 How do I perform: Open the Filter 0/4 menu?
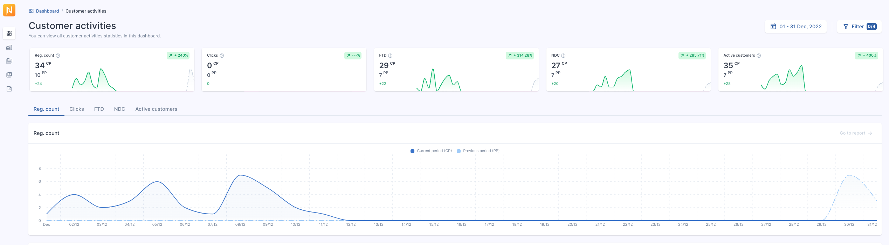coord(859,27)
